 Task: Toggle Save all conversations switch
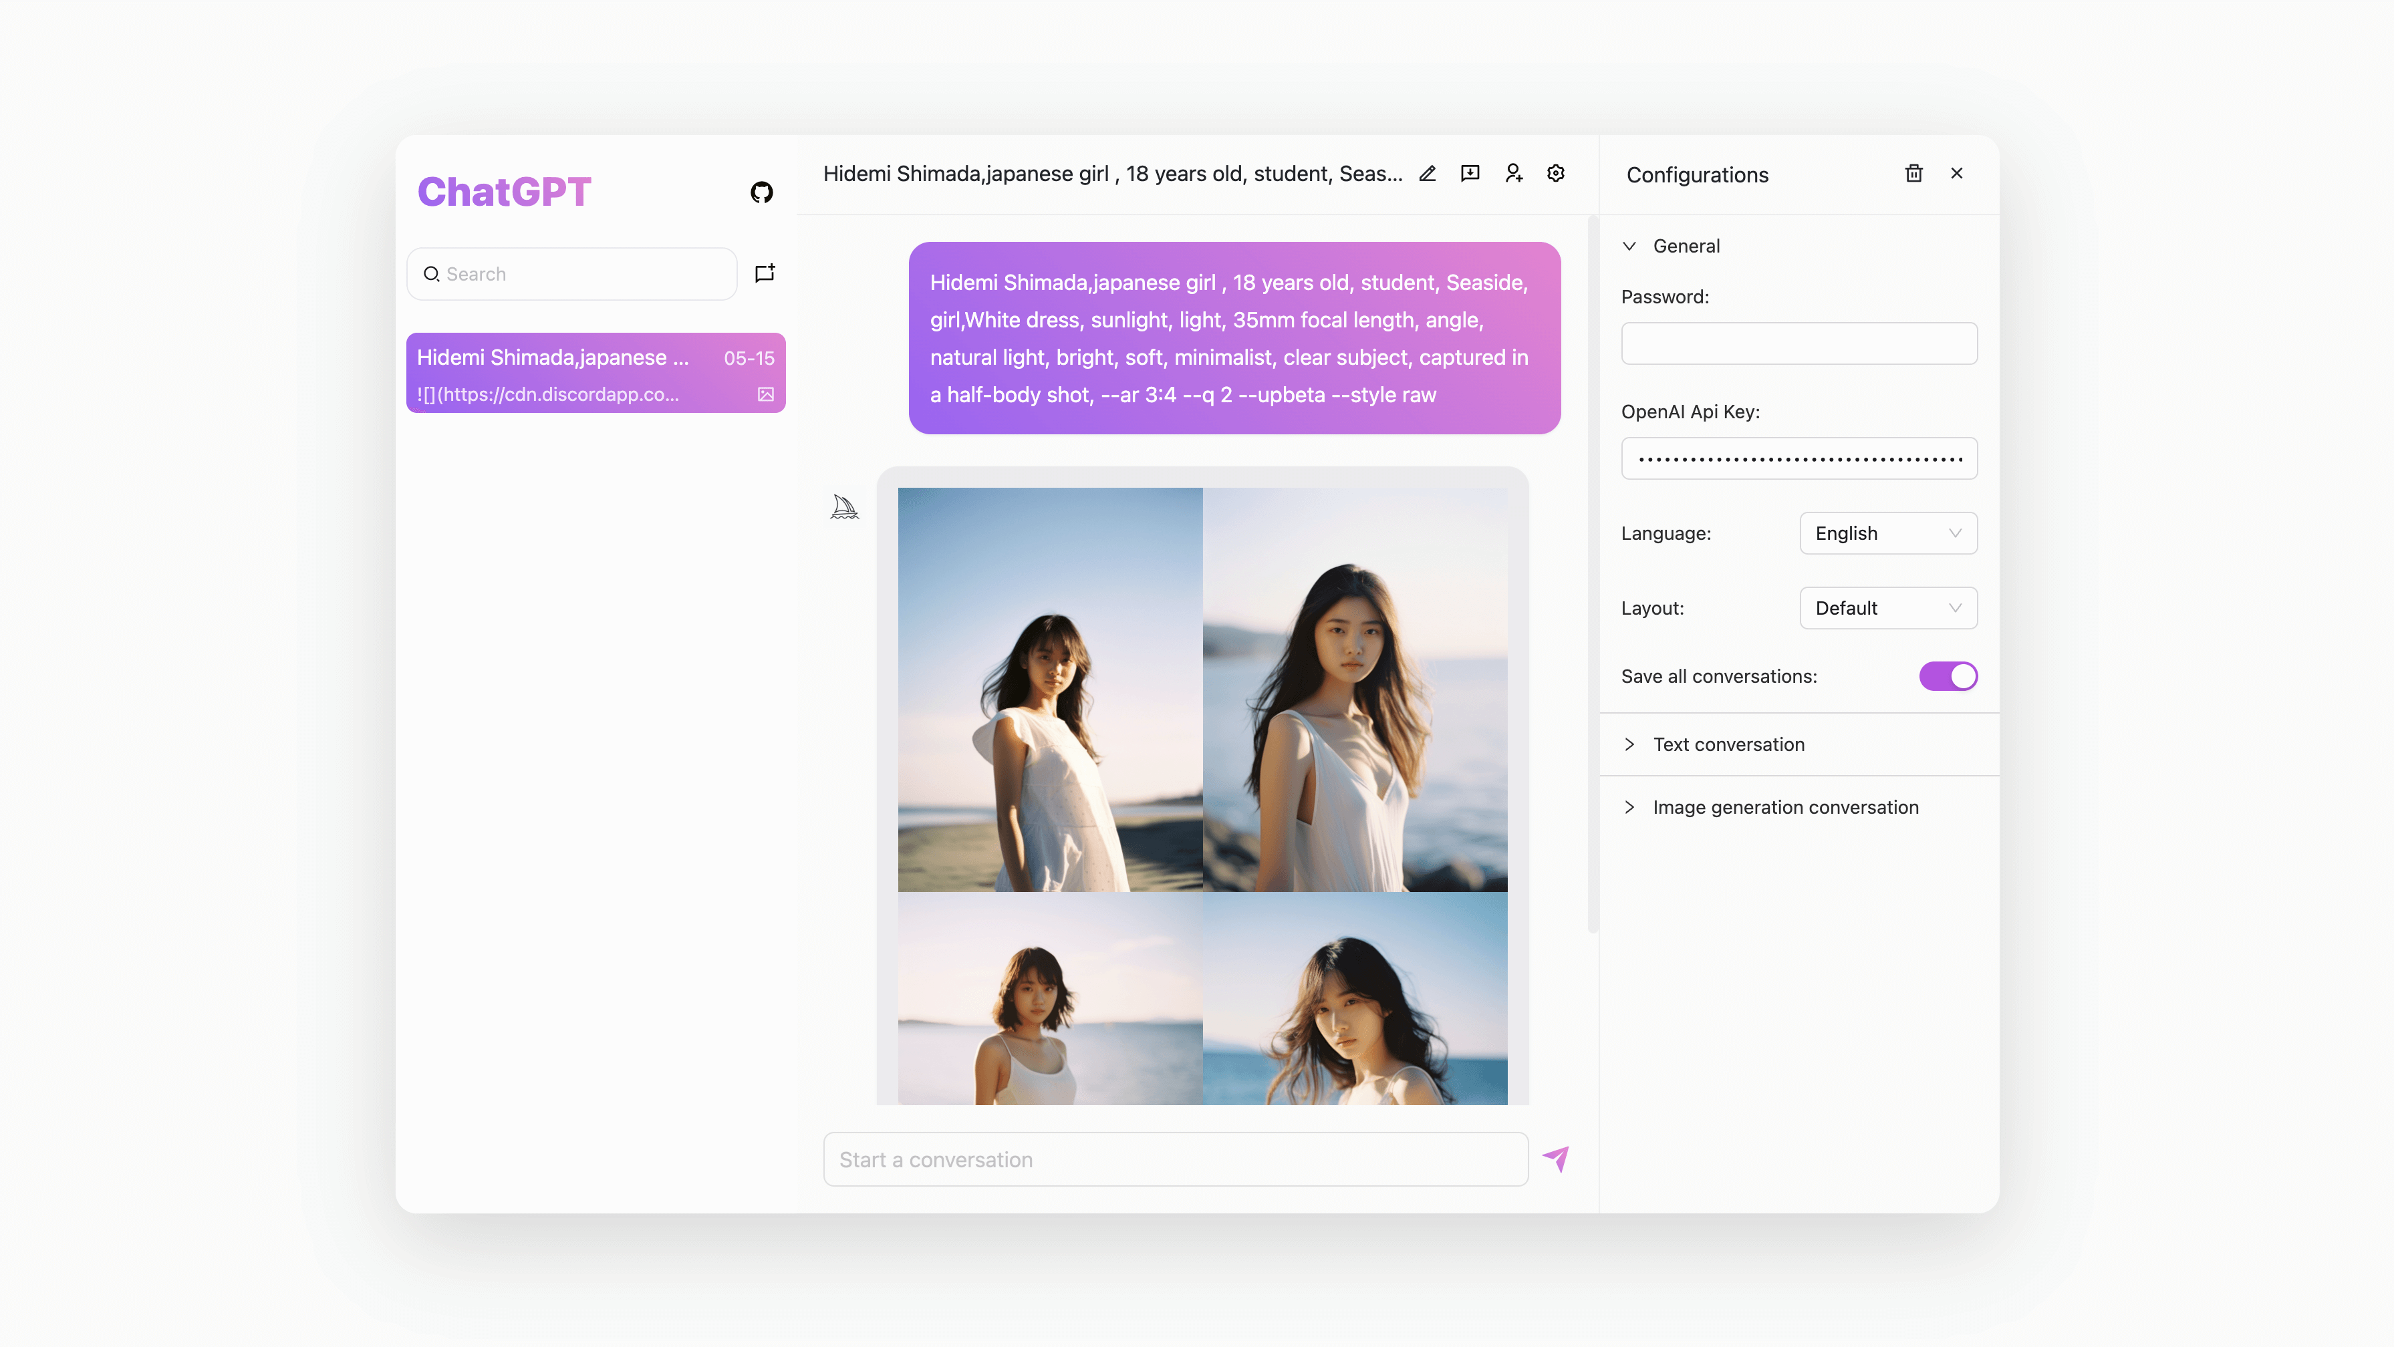(x=1948, y=676)
